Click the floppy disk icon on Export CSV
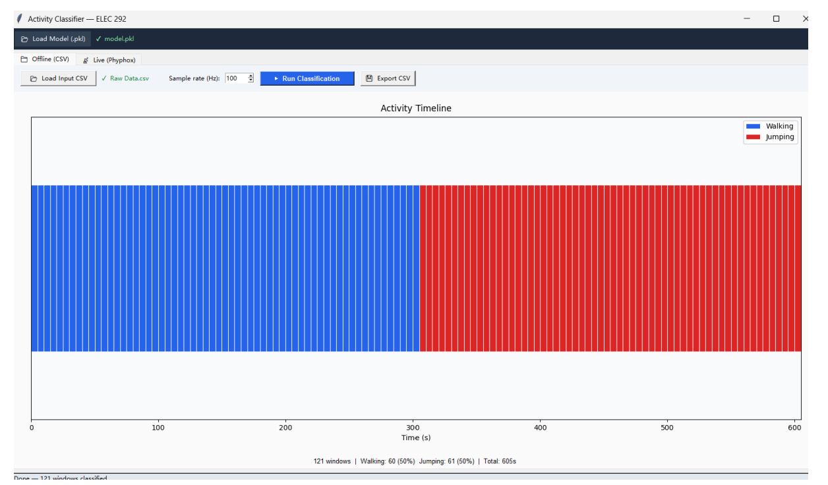Screen dimensions: 828x485 pyautogui.click(x=369, y=78)
